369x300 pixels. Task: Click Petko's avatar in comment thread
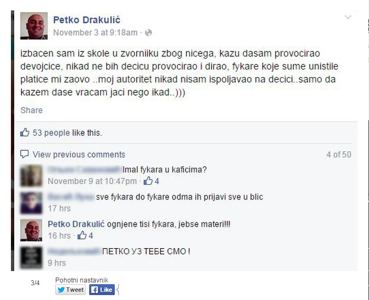pos(31,231)
